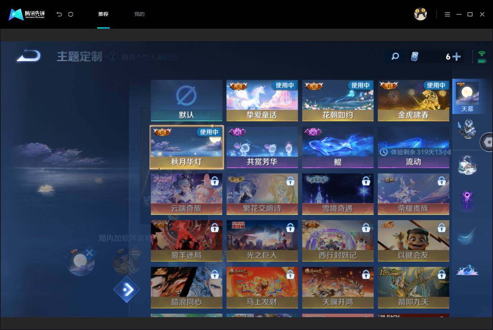493x330 pixels.
Task: Open the locked 天骥开鸿 theme
Action: (x=338, y=287)
